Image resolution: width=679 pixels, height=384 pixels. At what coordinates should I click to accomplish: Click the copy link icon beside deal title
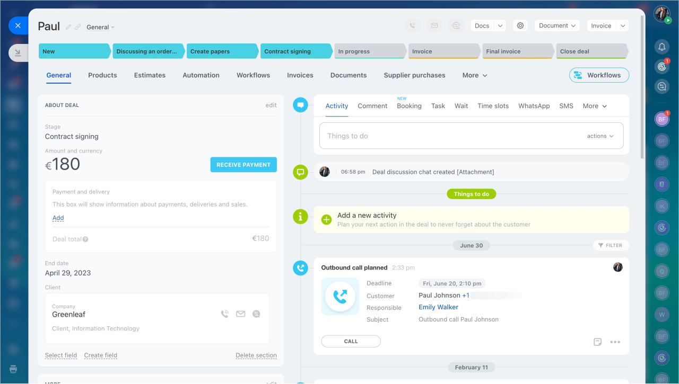click(x=78, y=27)
